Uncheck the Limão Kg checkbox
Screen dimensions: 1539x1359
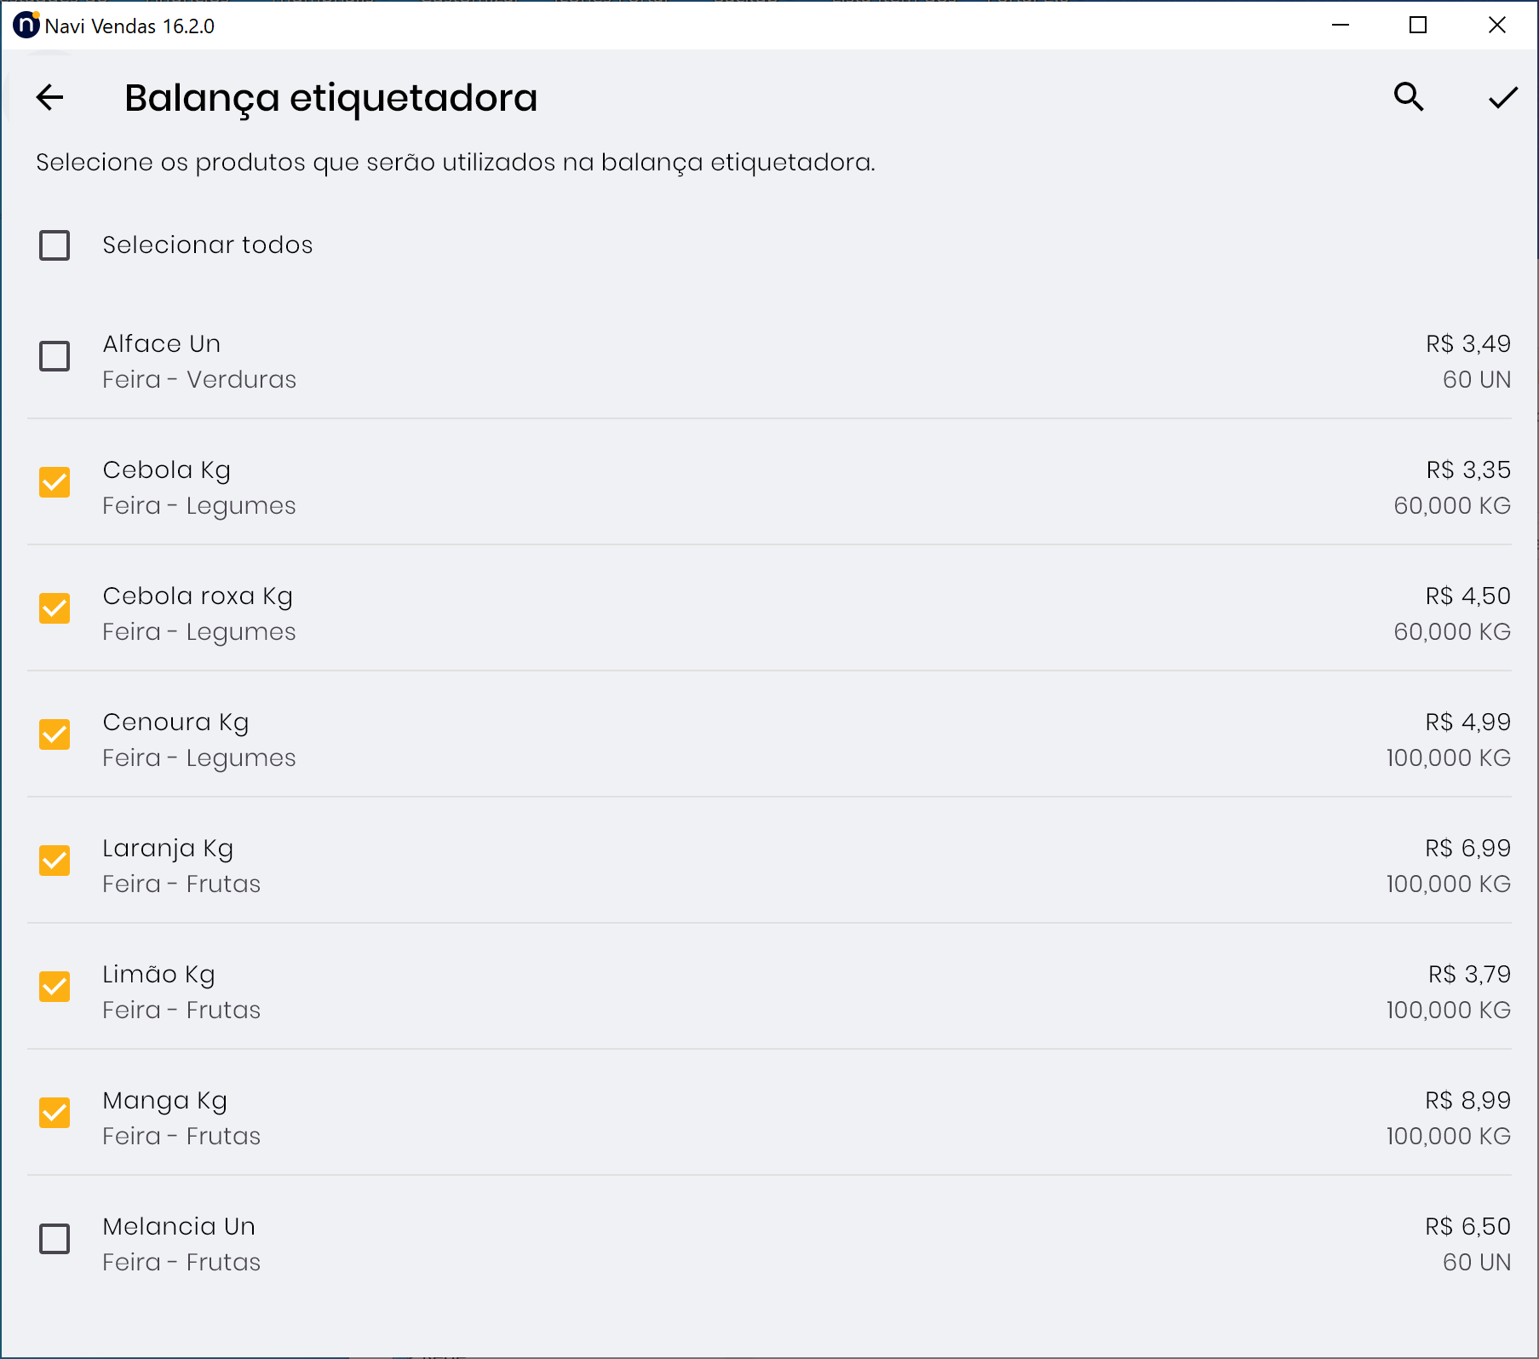click(x=55, y=987)
